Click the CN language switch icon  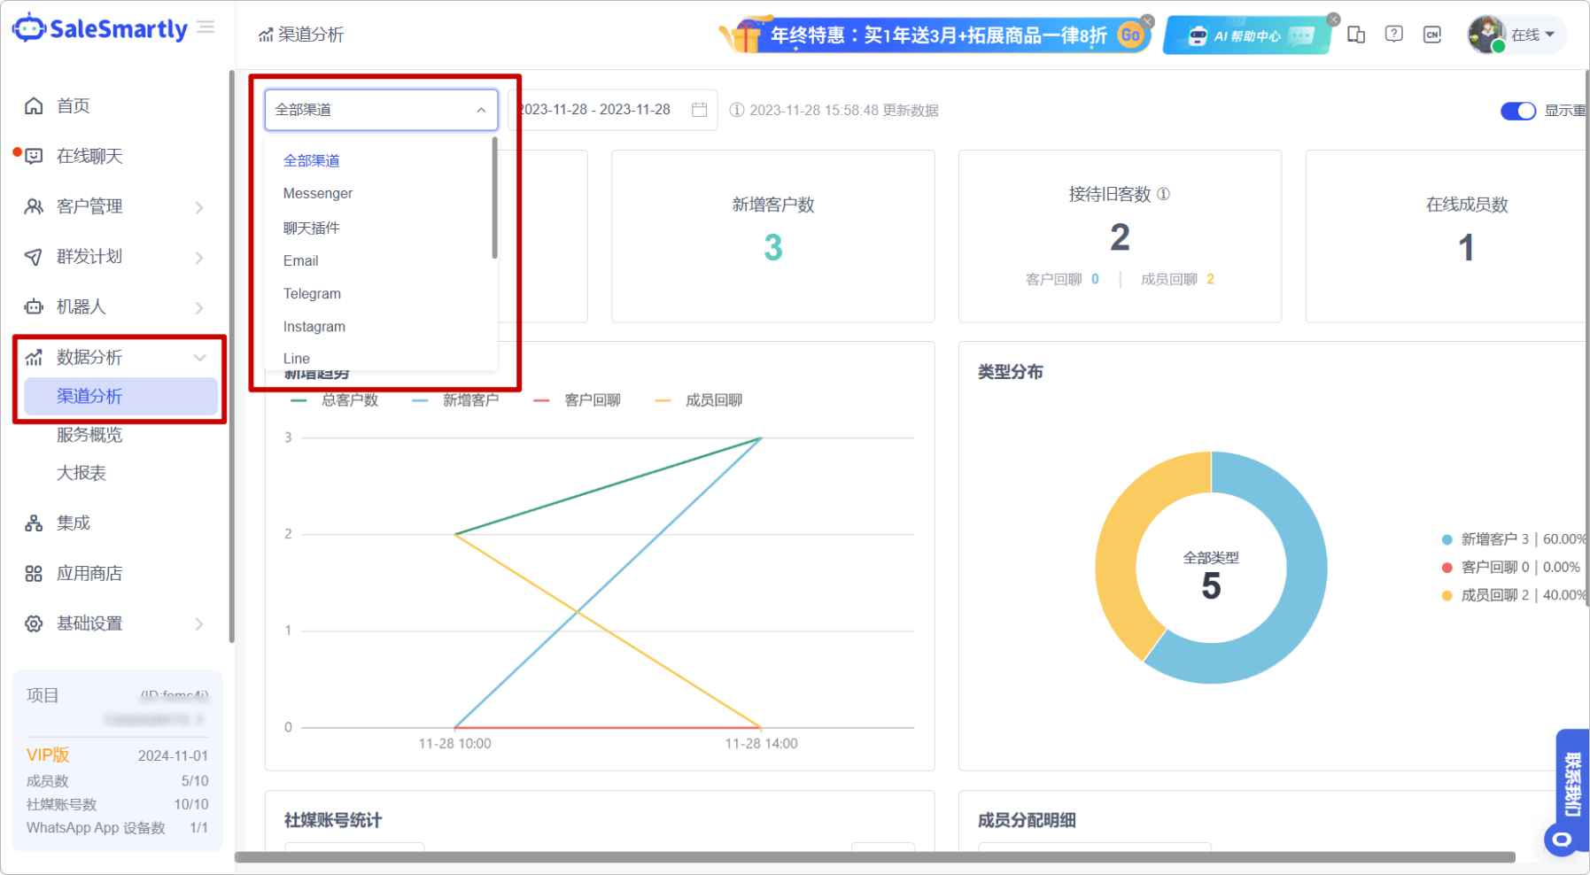[x=1431, y=35]
